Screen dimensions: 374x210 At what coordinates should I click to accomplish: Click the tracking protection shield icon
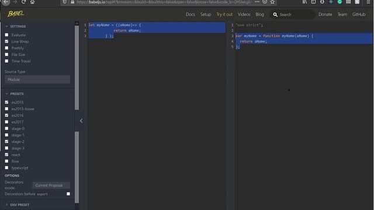65,2
